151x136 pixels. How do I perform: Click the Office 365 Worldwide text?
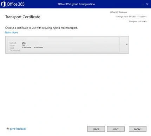click(x=119, y=12)
